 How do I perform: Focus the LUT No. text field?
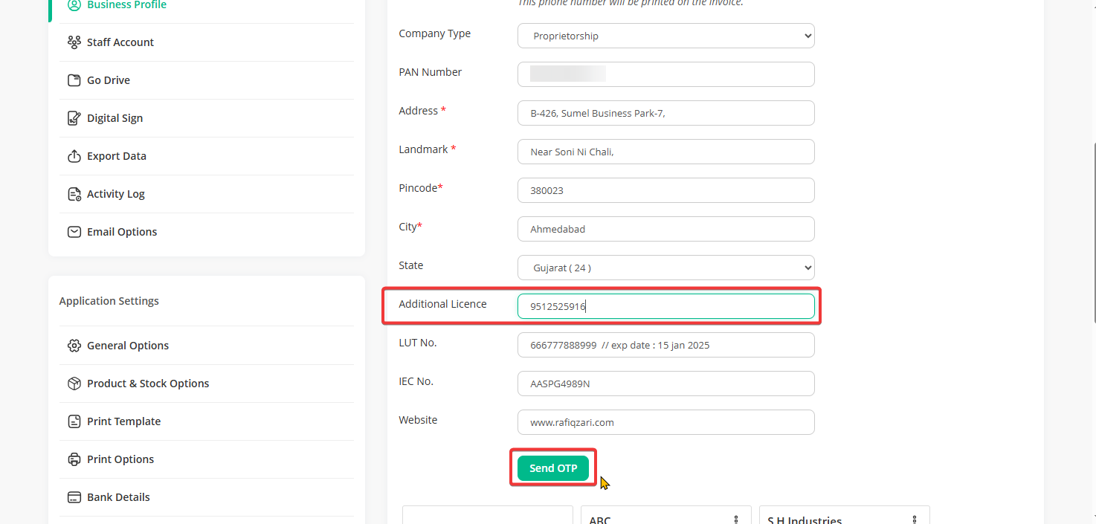[665, 345]
